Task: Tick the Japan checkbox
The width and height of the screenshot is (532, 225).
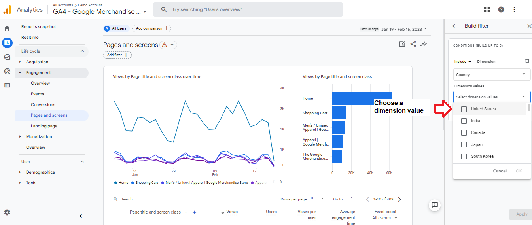Action: 464,144
